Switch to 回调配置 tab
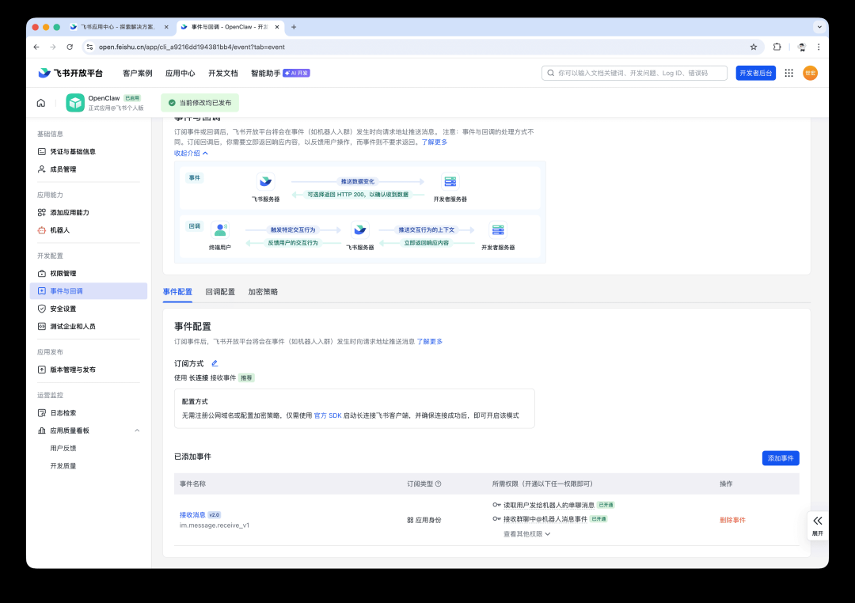The height and width of the screenshot is (603, 855). tap(220, 292)
